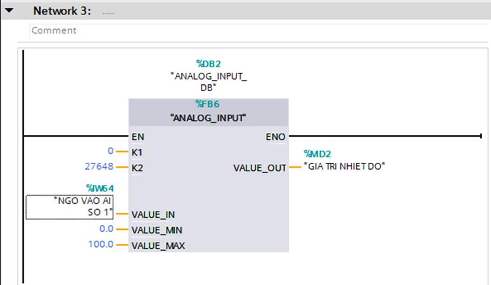
Task: Select the "ANALOG_INPUT" block header
Action: pos(208,117)
